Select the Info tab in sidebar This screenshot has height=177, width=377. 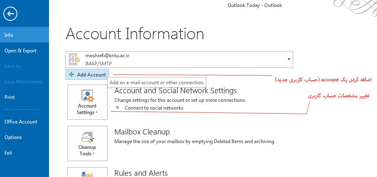pos(9,35)
